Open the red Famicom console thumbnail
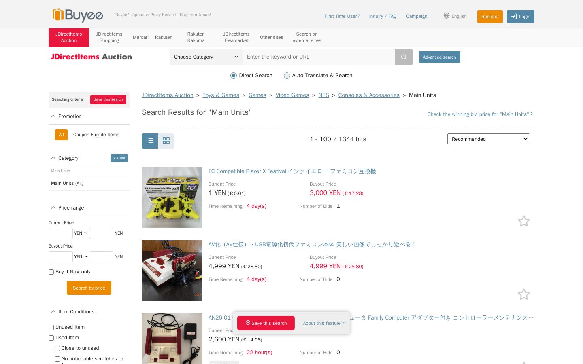 (172, 271)
